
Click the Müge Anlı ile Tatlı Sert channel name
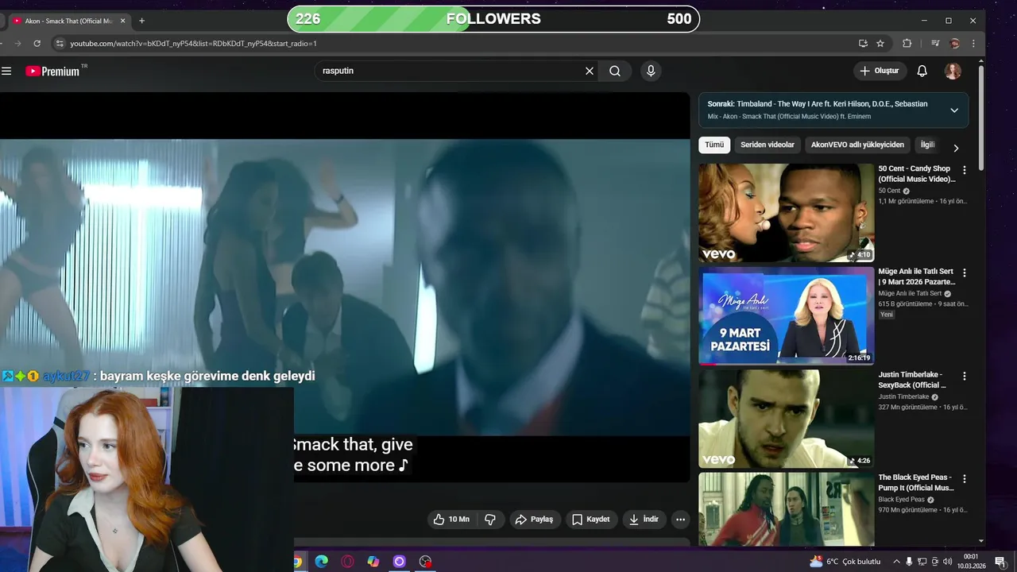coord(910,293)
